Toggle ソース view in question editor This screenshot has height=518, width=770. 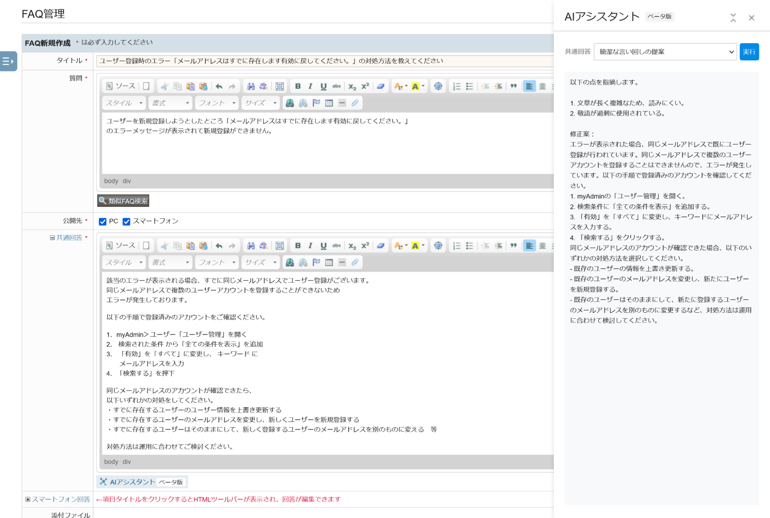coord(121,86)
